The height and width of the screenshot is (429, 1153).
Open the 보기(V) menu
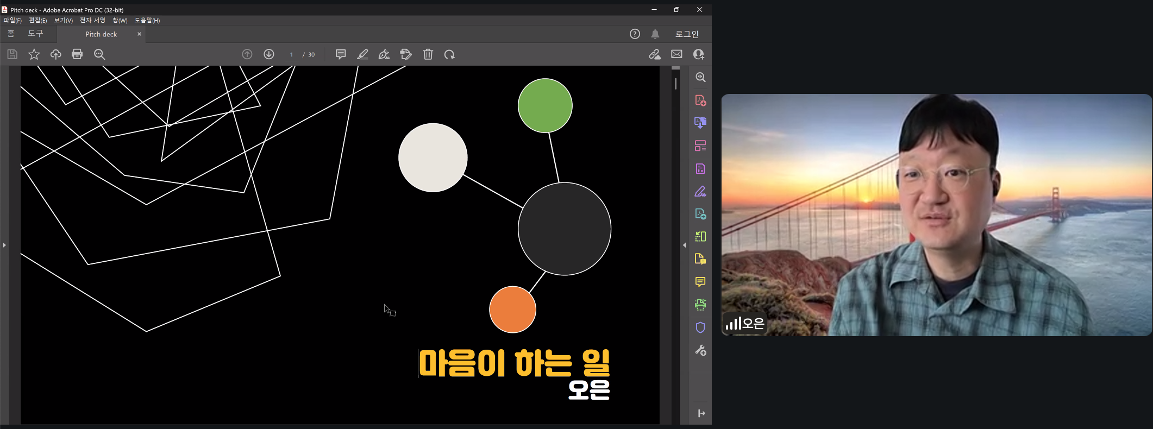(63, 21)
